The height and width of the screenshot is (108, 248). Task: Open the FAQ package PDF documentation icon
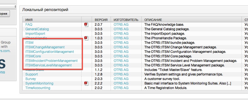[x=86, y=25]
